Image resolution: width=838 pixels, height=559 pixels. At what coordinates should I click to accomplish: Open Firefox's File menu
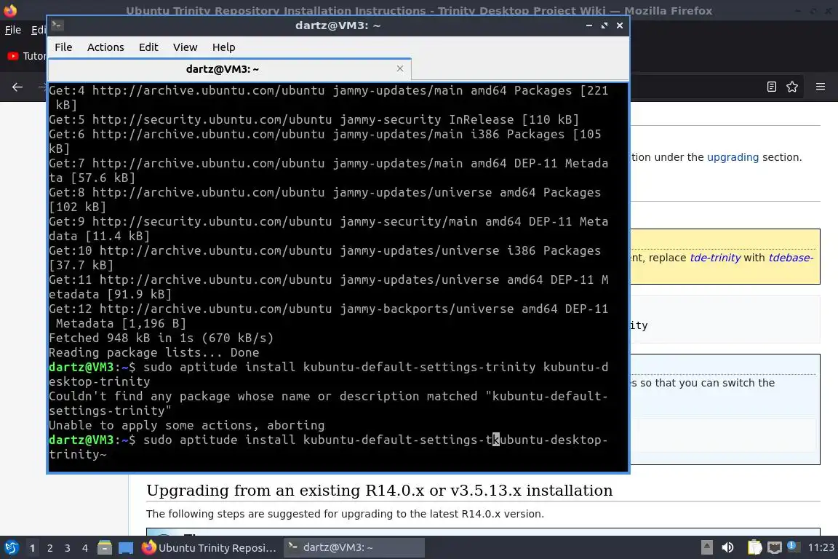[13, 30]
